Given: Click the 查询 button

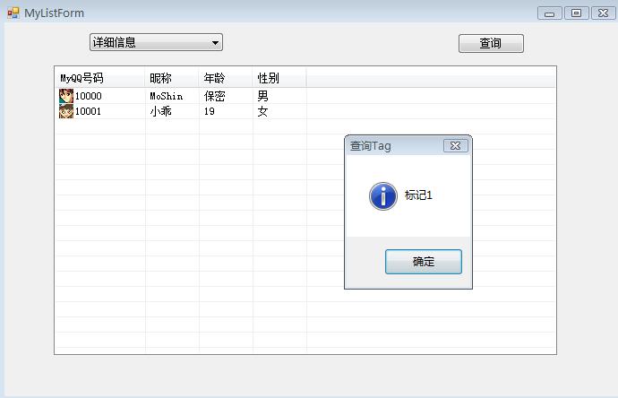Looking at the screenshot, I should tap(491, 43).
